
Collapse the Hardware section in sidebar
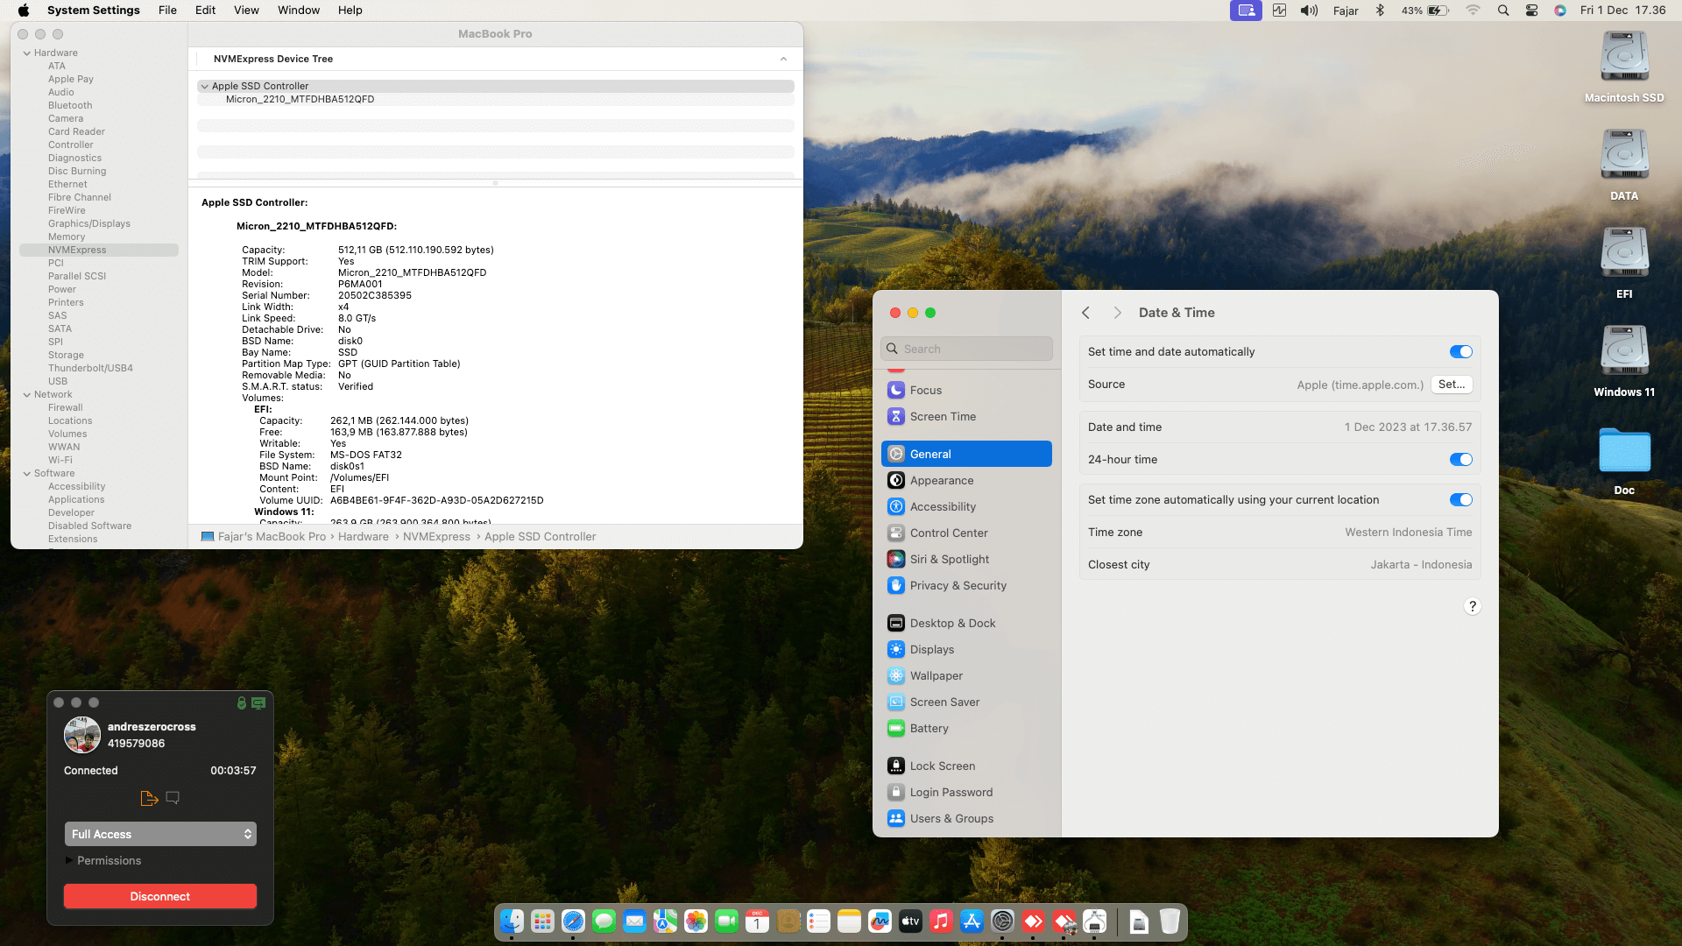click(26, 53)
